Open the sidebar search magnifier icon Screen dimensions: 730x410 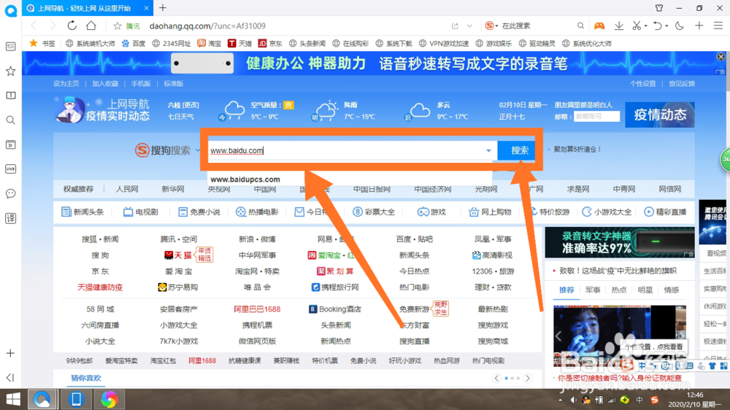(x=11, y=120)
